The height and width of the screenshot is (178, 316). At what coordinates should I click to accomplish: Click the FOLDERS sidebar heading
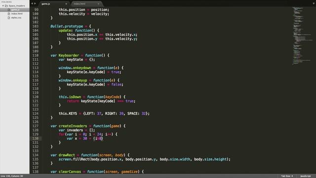(x=6, y=2)
